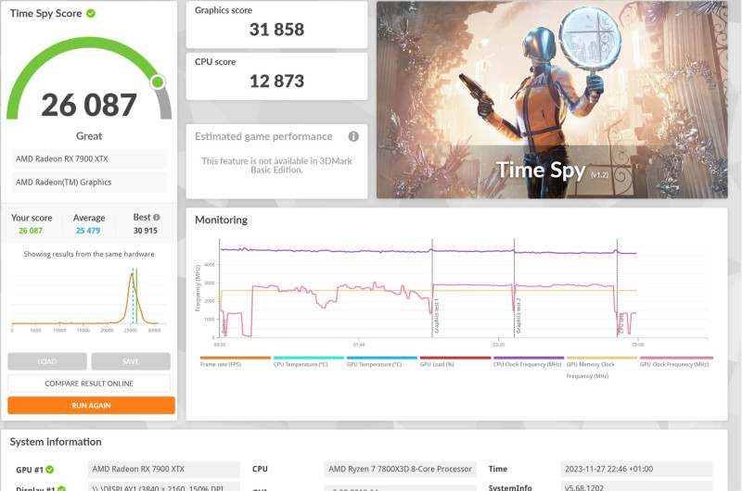Click the info icon next to Best score

(x=157, y=218)
